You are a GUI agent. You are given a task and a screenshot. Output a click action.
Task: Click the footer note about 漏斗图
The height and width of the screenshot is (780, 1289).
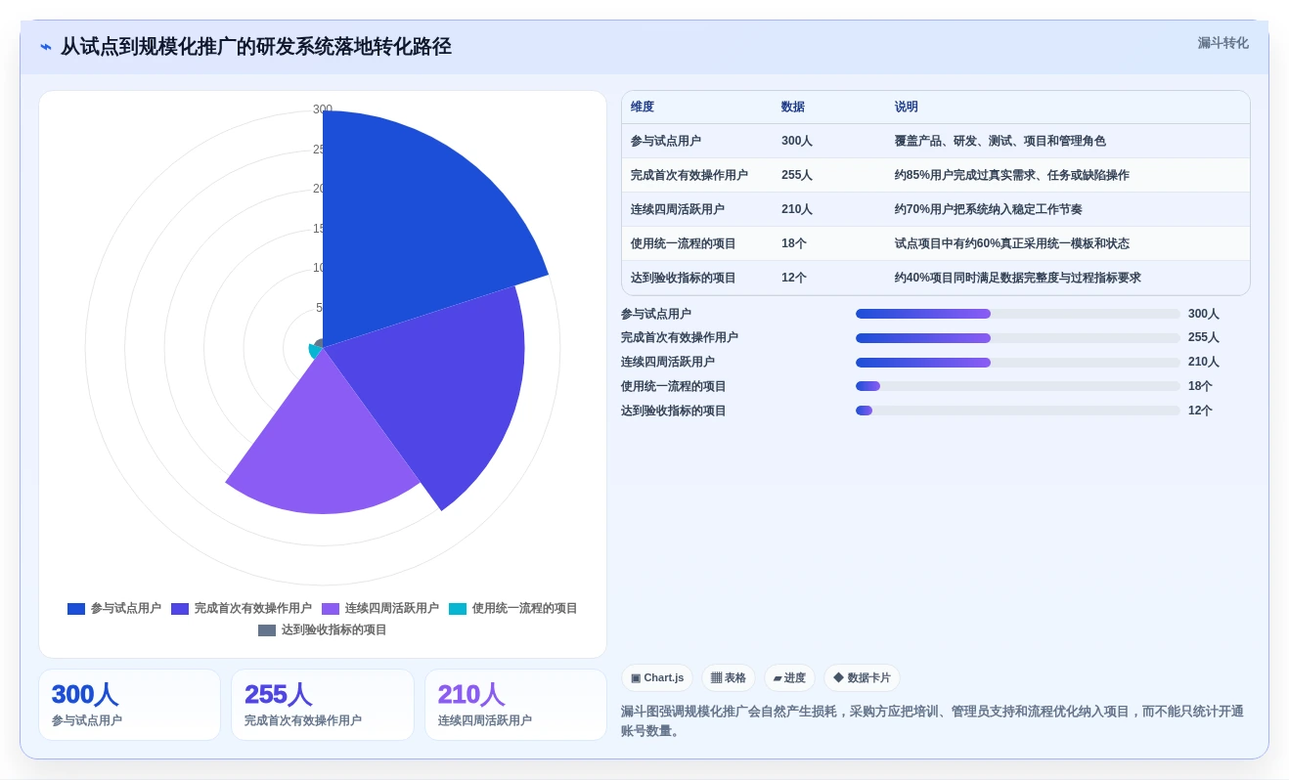932,721
